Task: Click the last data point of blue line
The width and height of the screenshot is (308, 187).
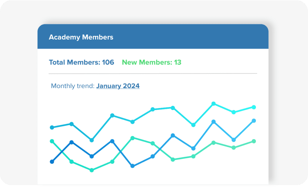Action: (254, 121)
